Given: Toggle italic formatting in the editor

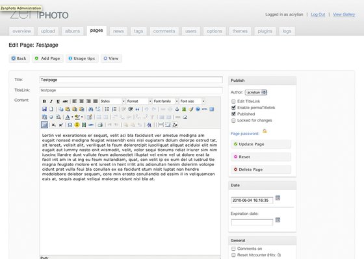Looking at the screenshot, I should click(x=51, y=101).
